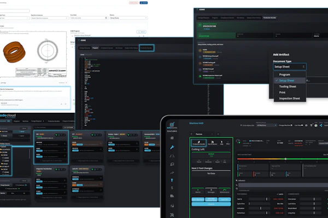
Task: Click the Upload button in file panel
Action: [x=22, y=132]
